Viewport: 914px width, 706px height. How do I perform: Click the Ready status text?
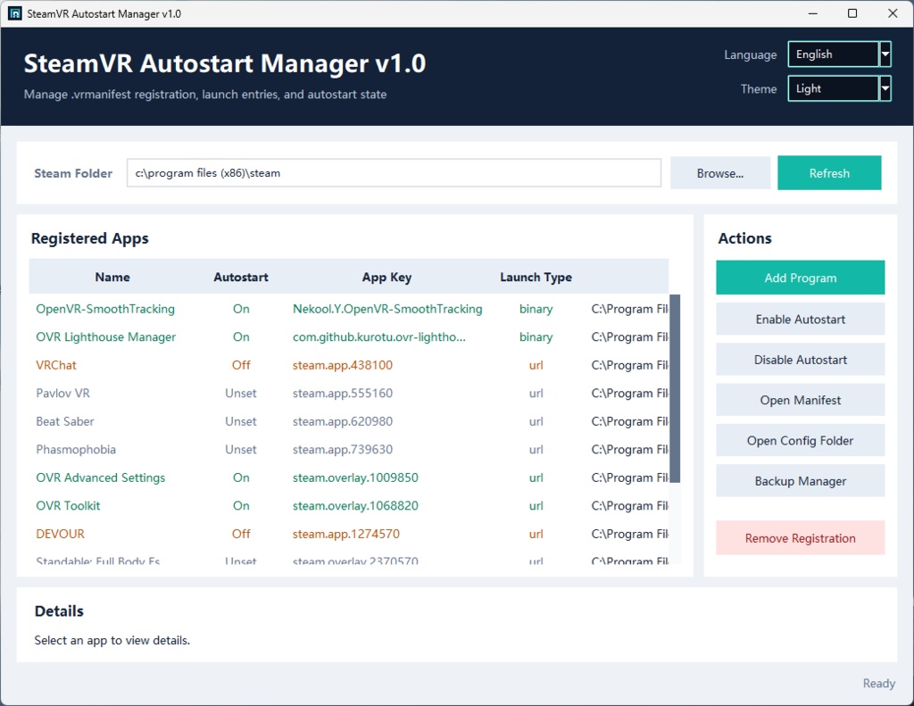[878, 683]
